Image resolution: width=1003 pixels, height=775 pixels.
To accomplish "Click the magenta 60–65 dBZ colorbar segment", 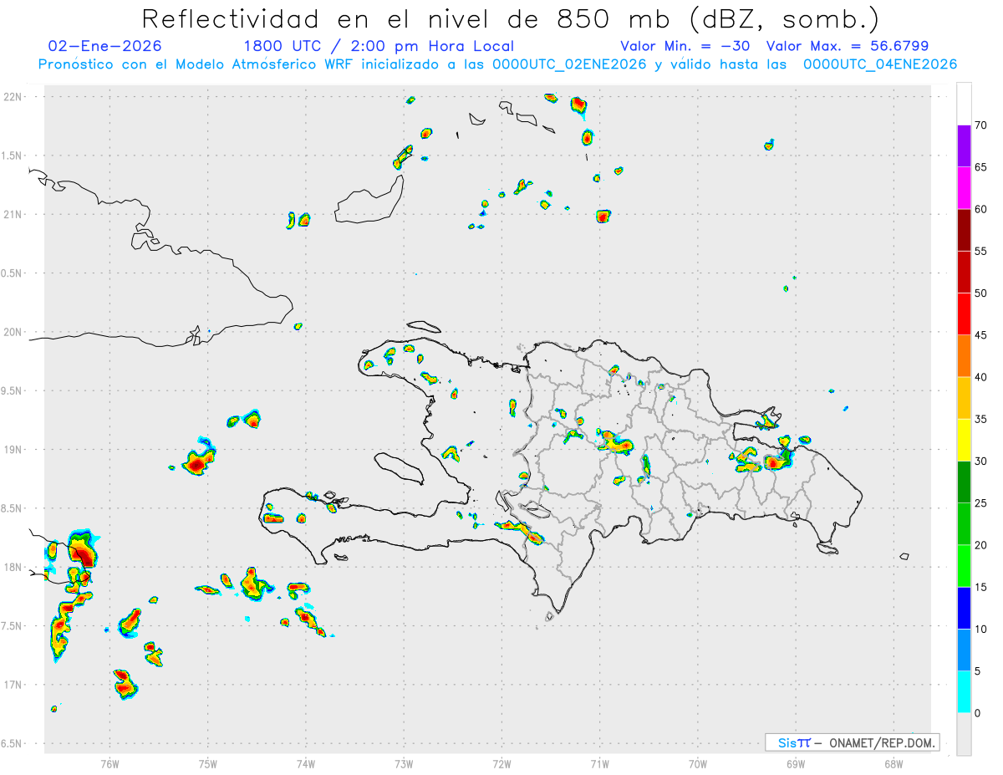I will (x=964, y=187).
